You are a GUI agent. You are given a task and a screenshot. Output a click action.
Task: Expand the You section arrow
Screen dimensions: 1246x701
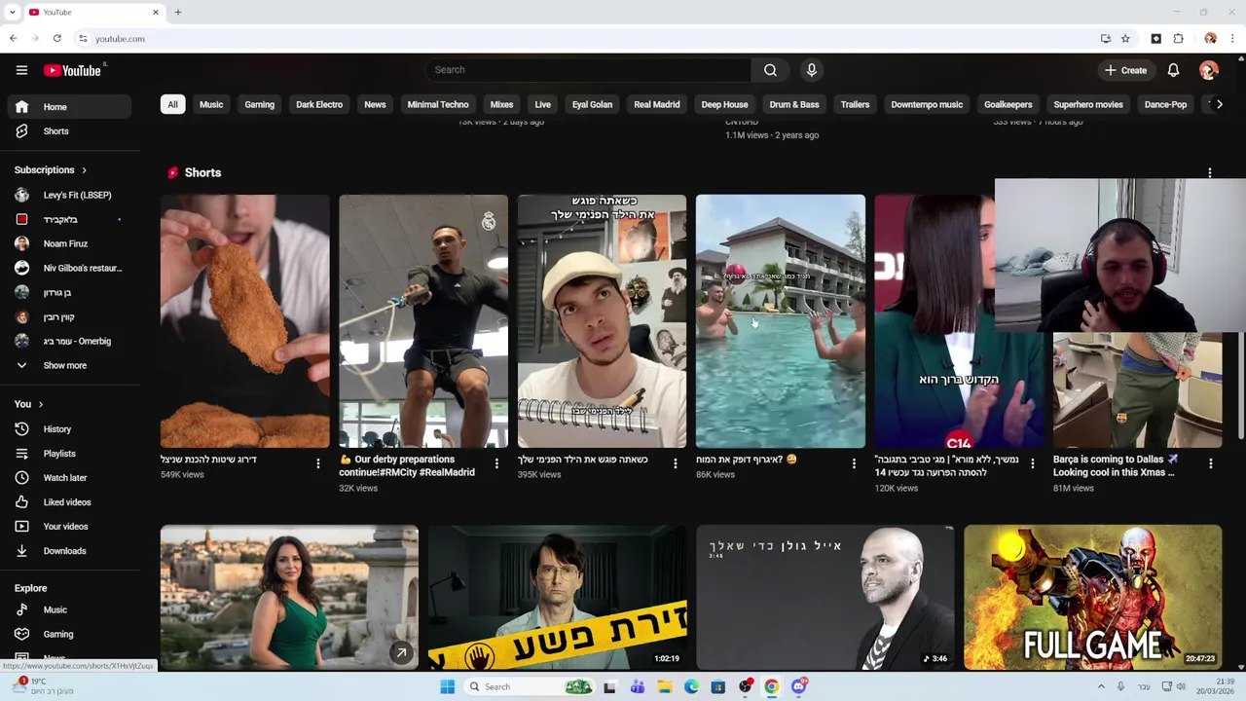(x=41, y=404)
